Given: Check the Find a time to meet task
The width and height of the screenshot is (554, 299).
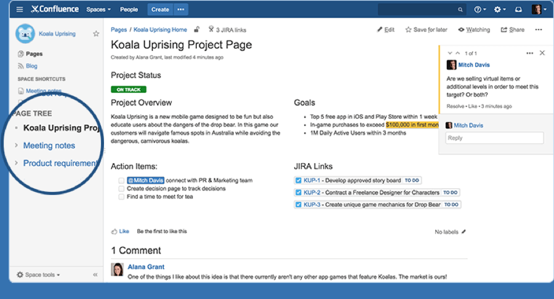Looking at the screenshot, I should coord(122,197).
